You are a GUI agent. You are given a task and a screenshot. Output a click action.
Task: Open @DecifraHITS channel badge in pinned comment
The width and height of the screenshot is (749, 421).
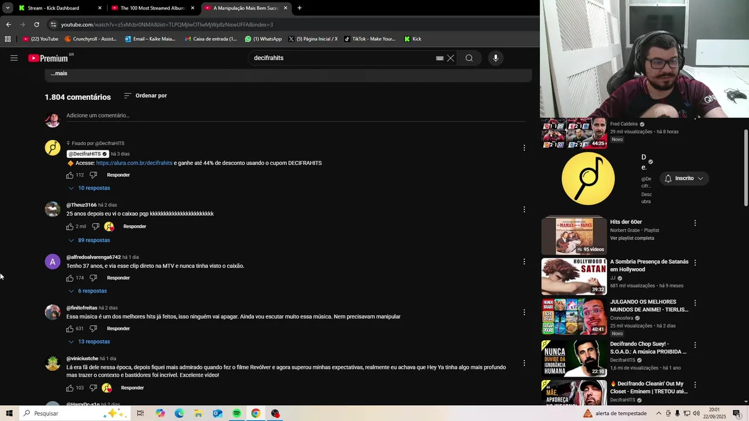click(x=88, y=154)
